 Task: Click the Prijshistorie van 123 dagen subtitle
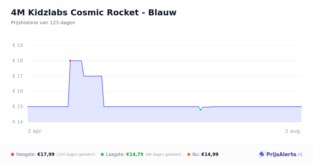point(43,23)
